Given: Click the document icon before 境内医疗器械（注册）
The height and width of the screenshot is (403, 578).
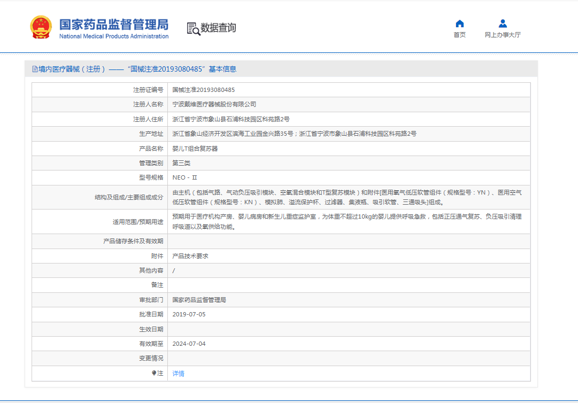Looking at the screenshot, I should click(34, 68).
